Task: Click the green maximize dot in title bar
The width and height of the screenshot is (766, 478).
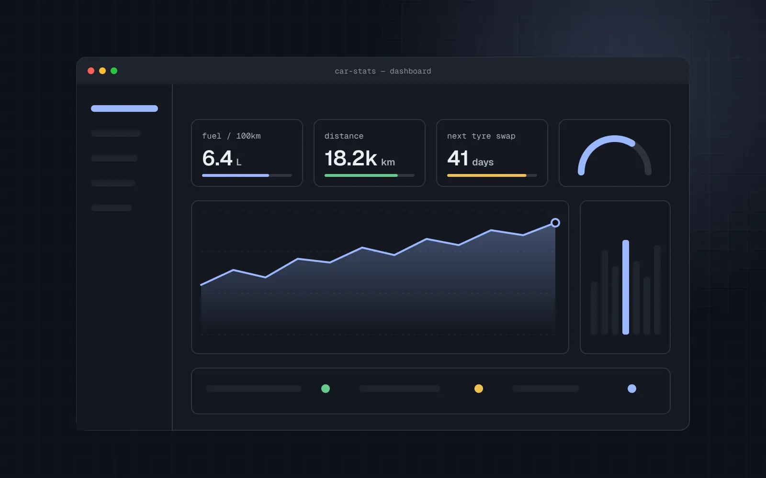Action: pyautogui.click(x=114, y=71)
